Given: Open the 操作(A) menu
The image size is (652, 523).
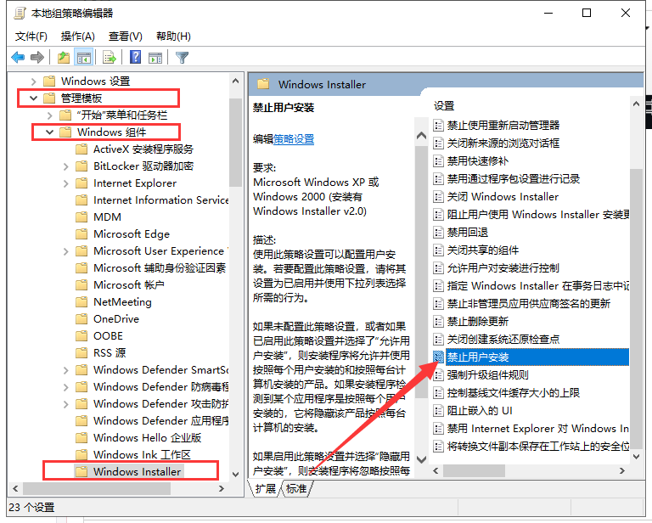Looking at the screenshot, I should pos(78,37).
